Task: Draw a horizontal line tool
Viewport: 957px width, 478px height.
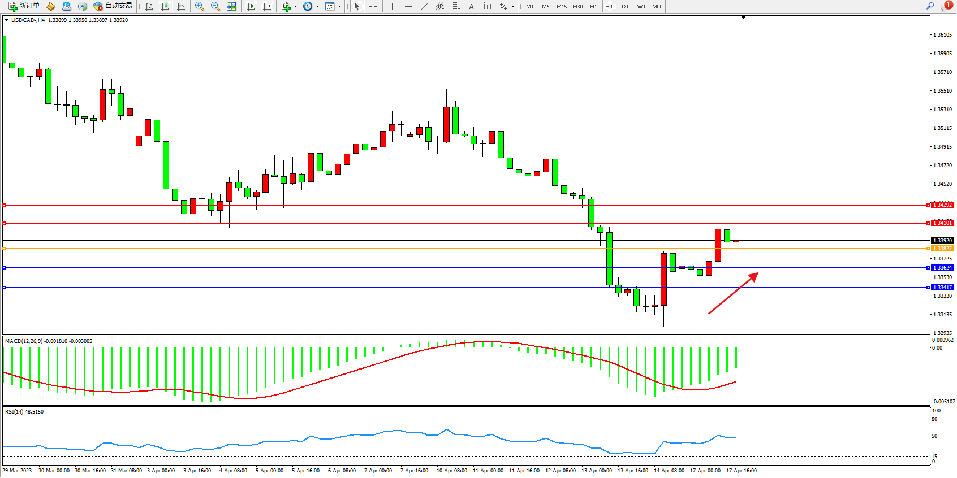Action: [408, 6]
